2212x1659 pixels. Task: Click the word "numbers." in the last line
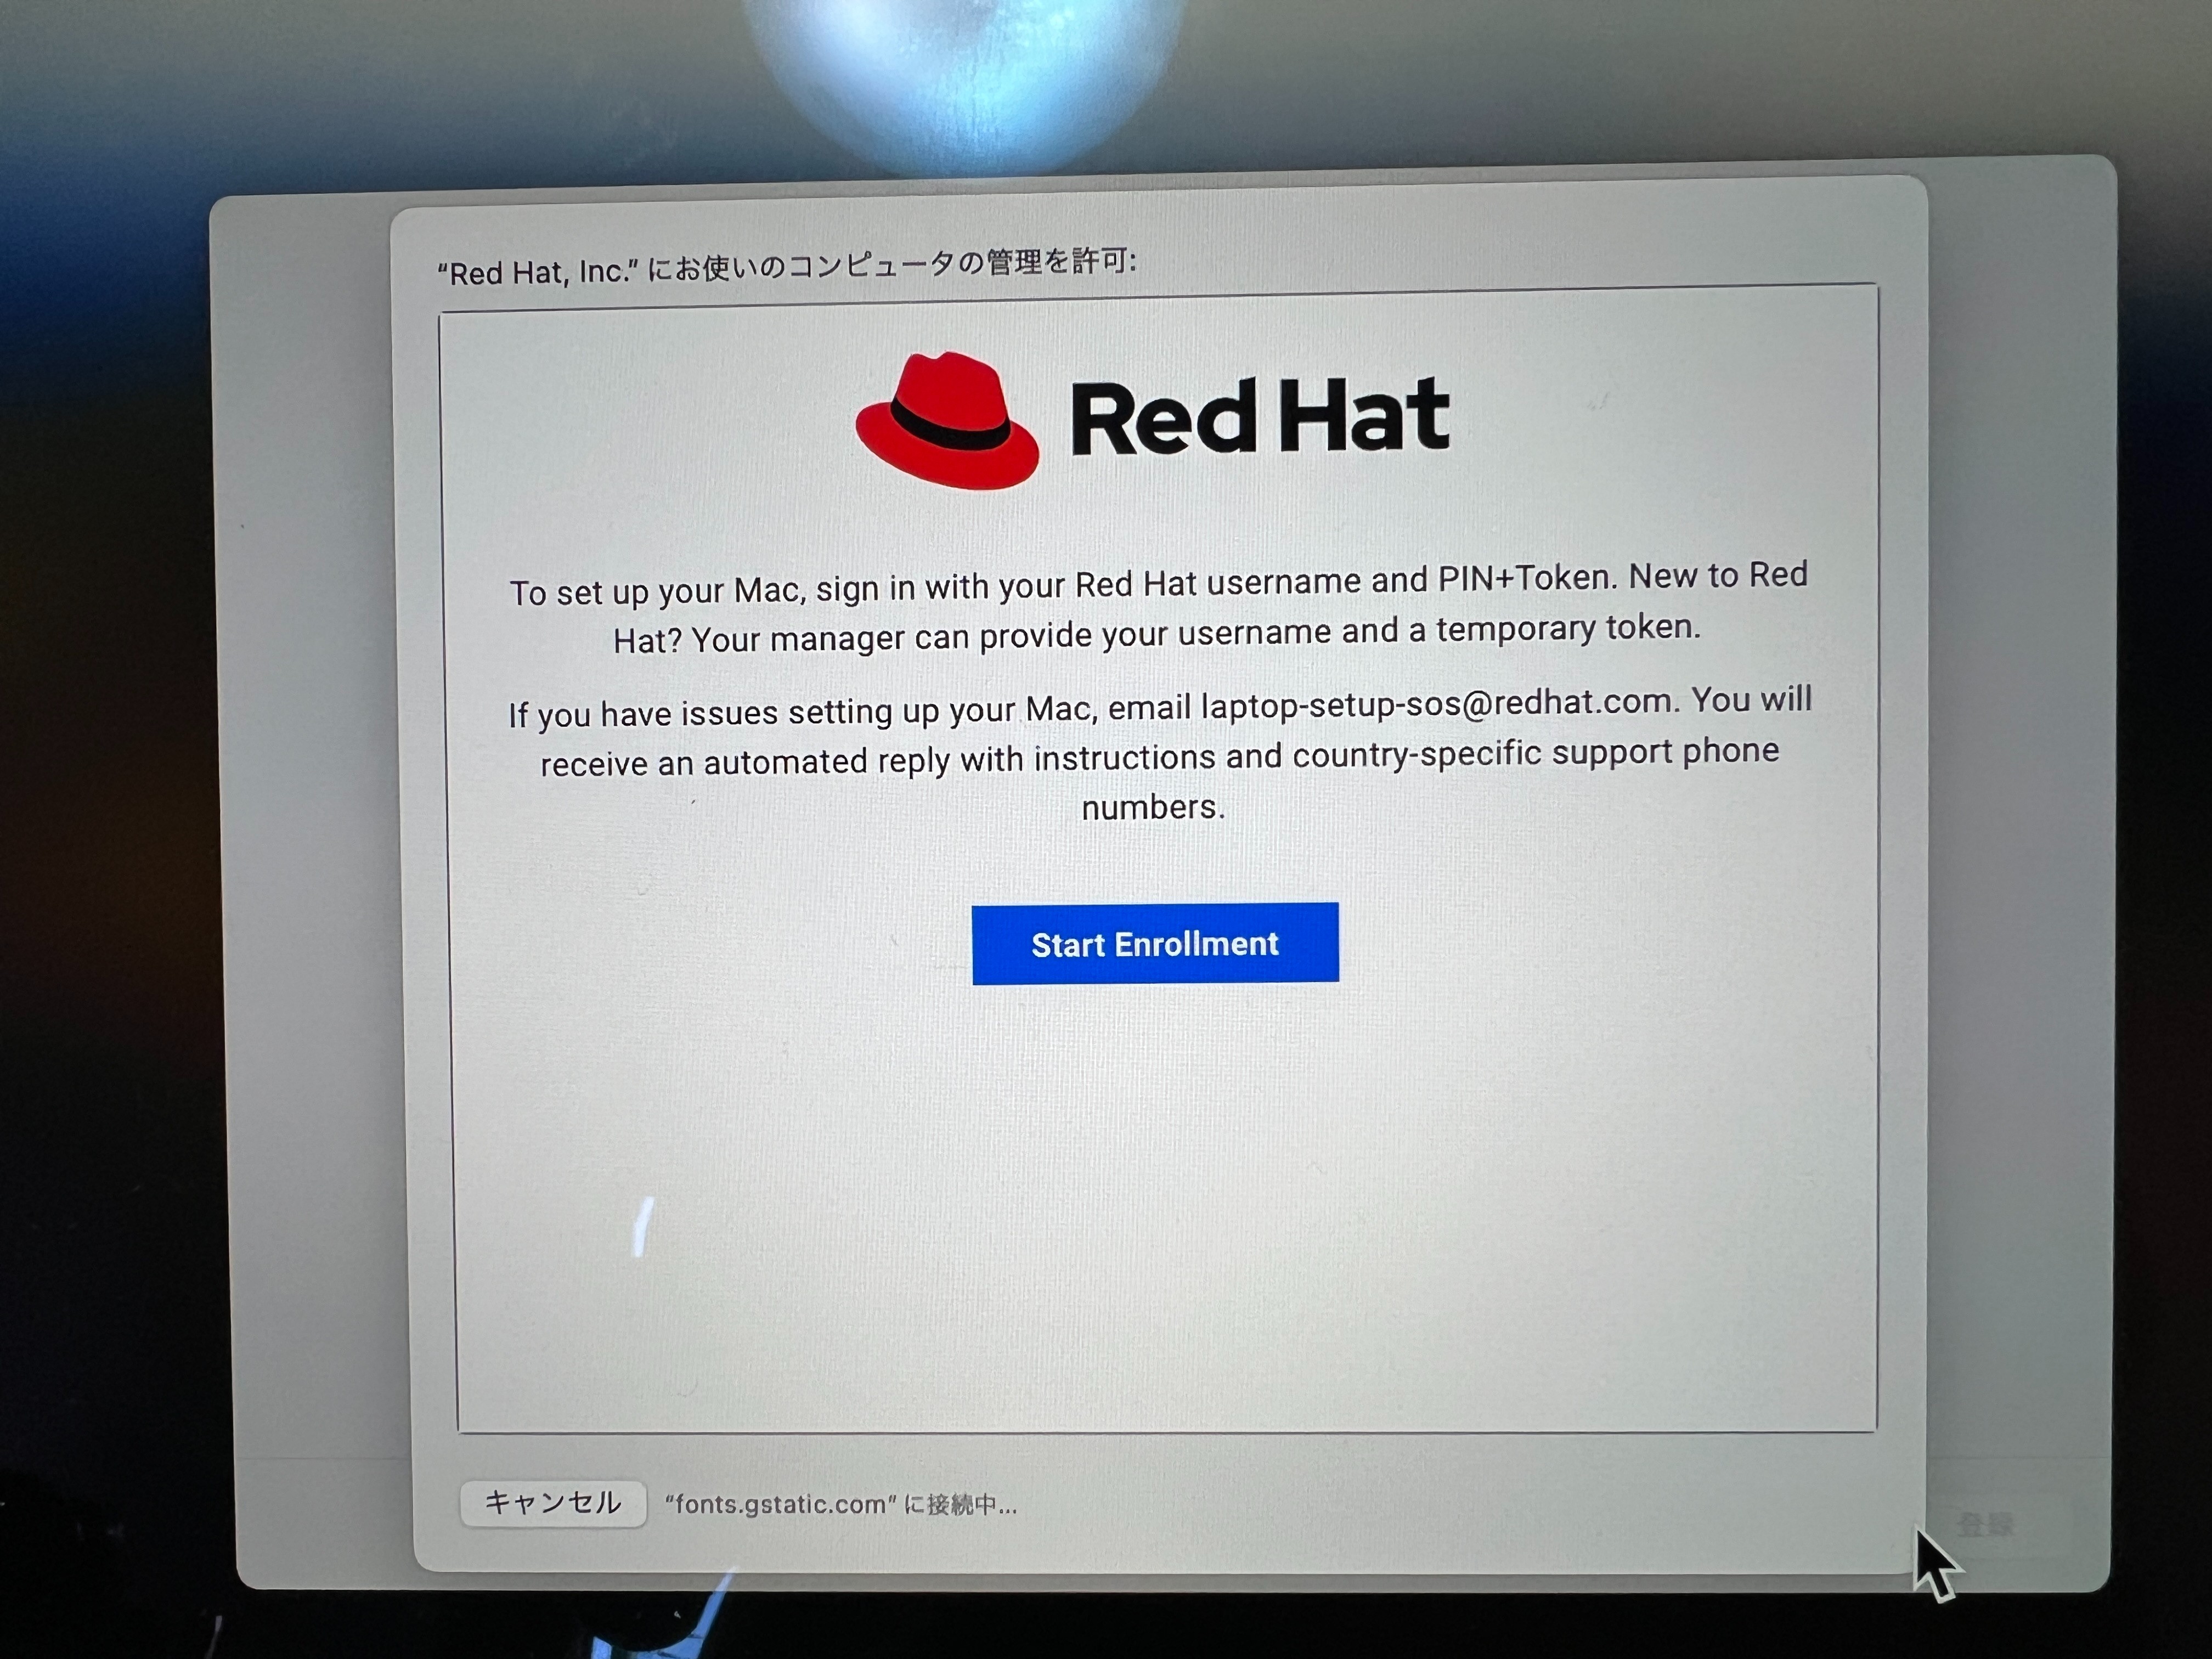[1153, 807]
